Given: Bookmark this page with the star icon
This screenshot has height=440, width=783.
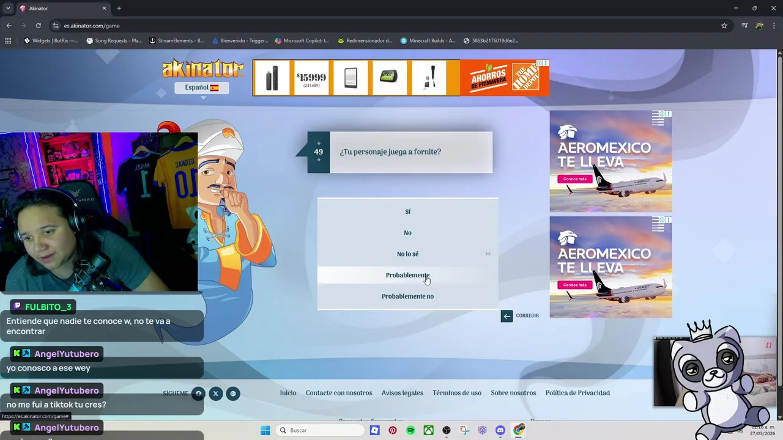Looking at the screenshot, I should tap(724, 26).
